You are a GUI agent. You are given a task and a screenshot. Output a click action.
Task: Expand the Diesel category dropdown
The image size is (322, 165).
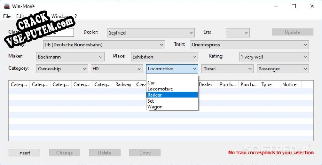coord(228,69)
